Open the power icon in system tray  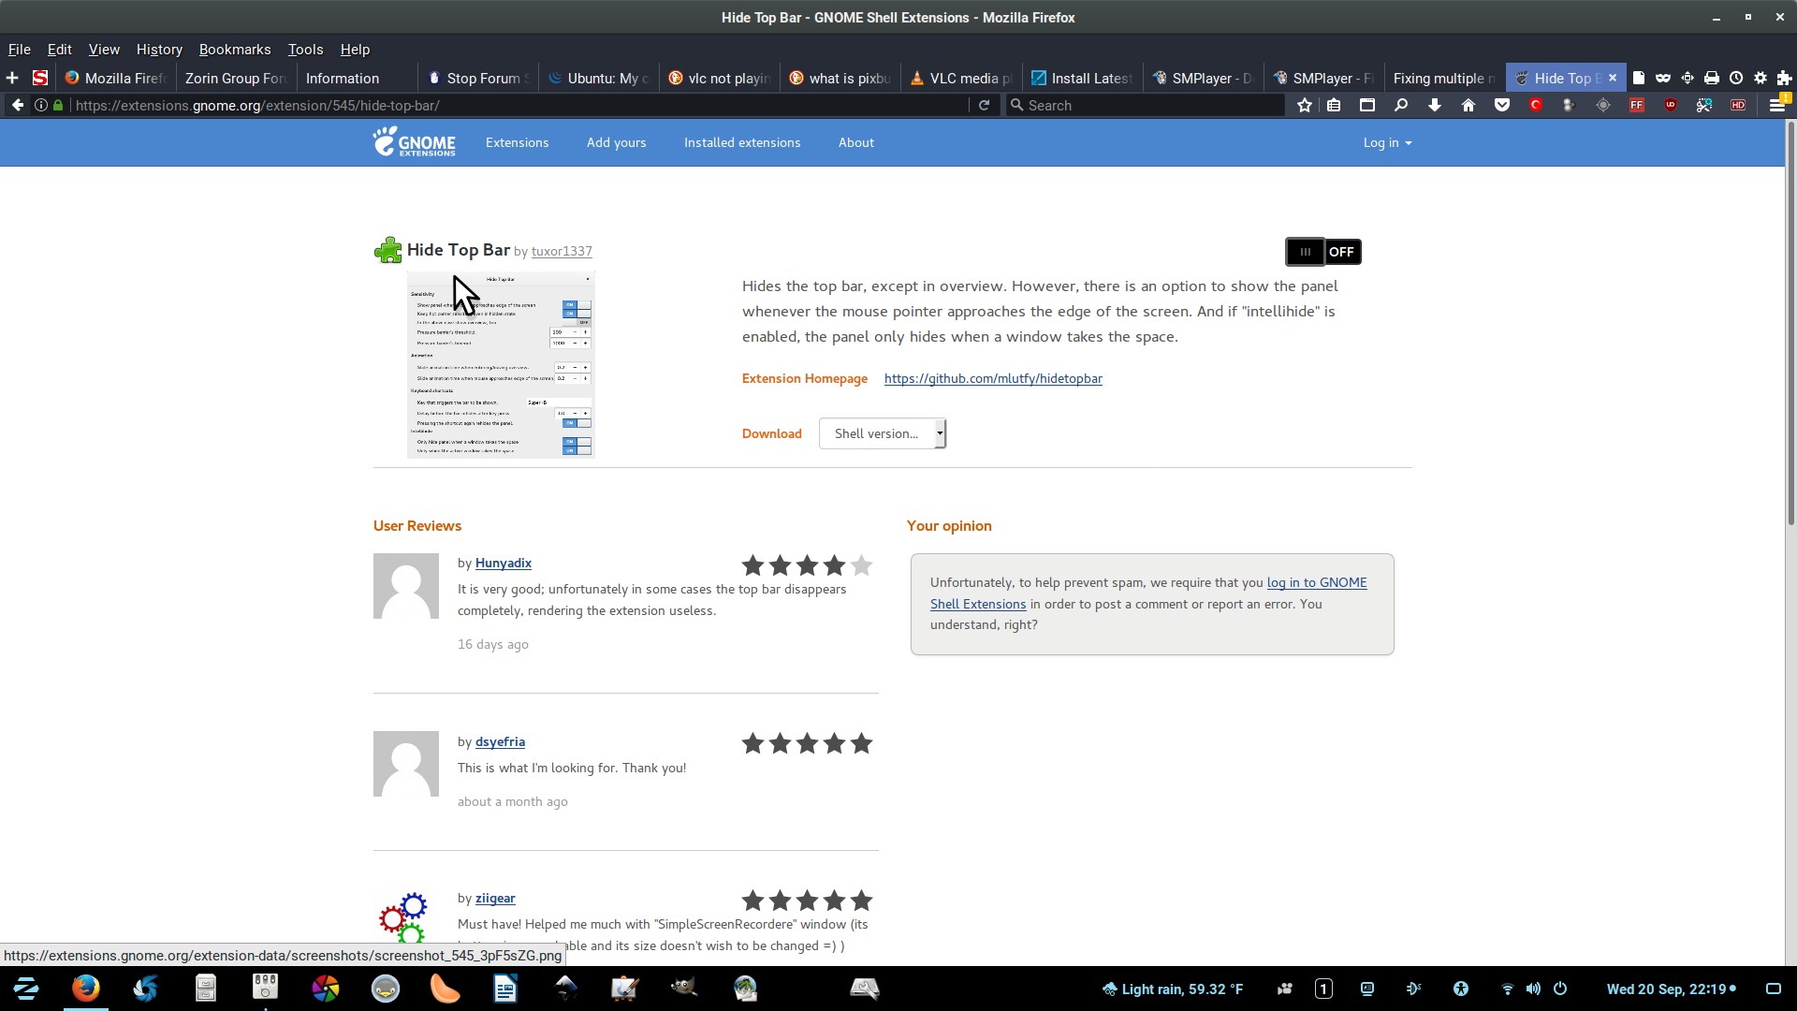pyautogui.click(x=1560, y=989)
